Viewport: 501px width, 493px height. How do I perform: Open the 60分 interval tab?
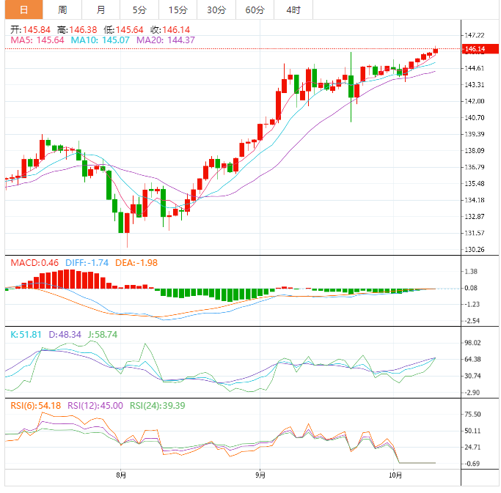point(255,10)
